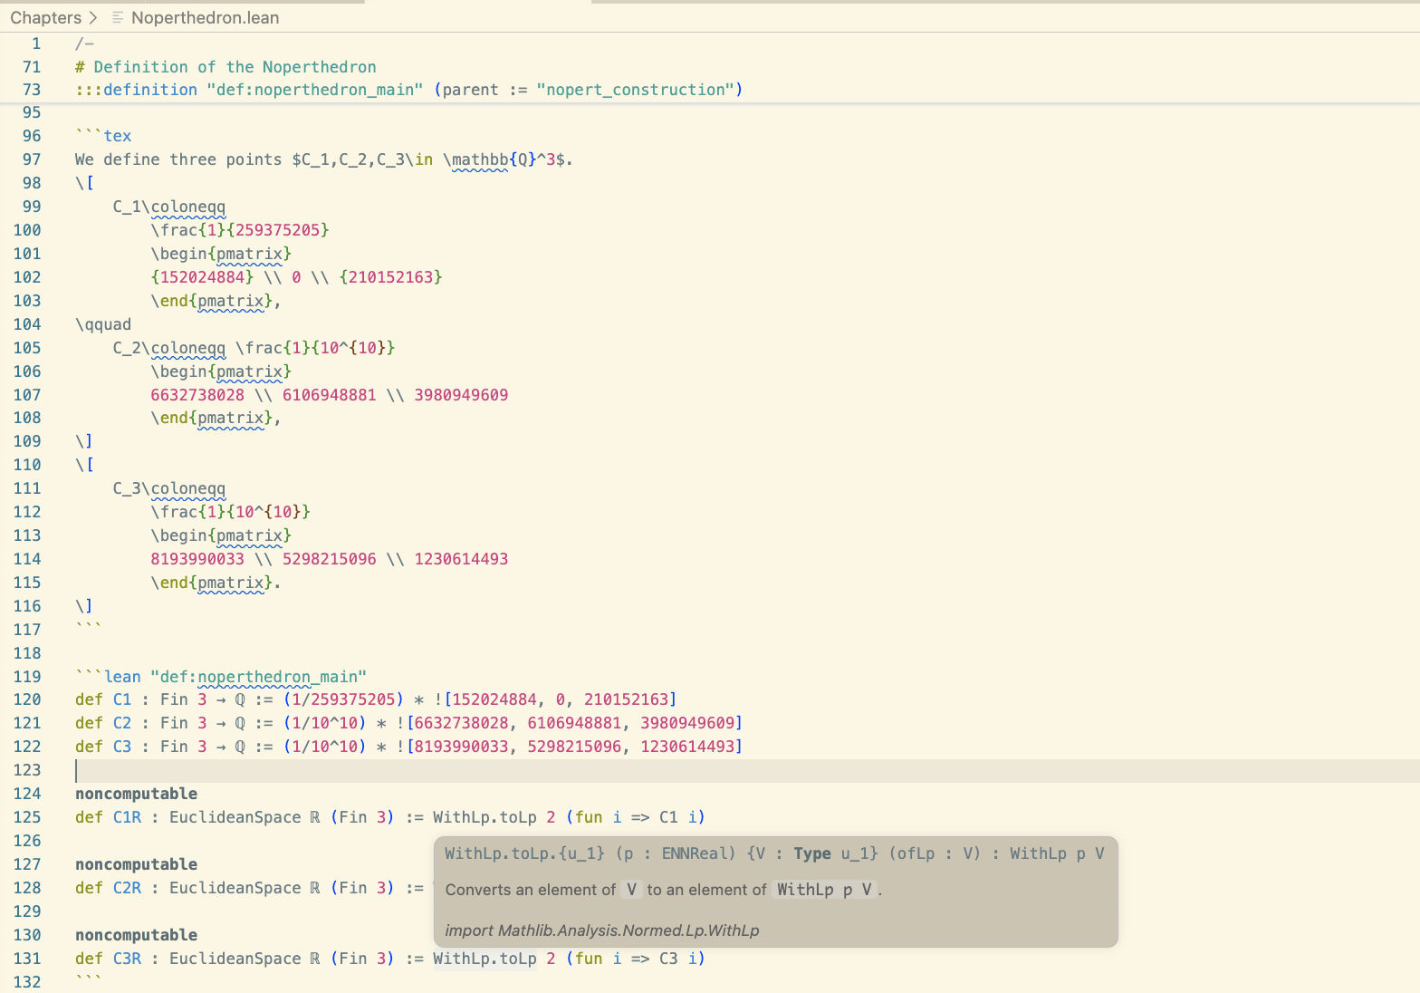Click "def:noperthedron_main" string on line 119
Viewport: 1420px width, 993px height.
pos(258,677)
